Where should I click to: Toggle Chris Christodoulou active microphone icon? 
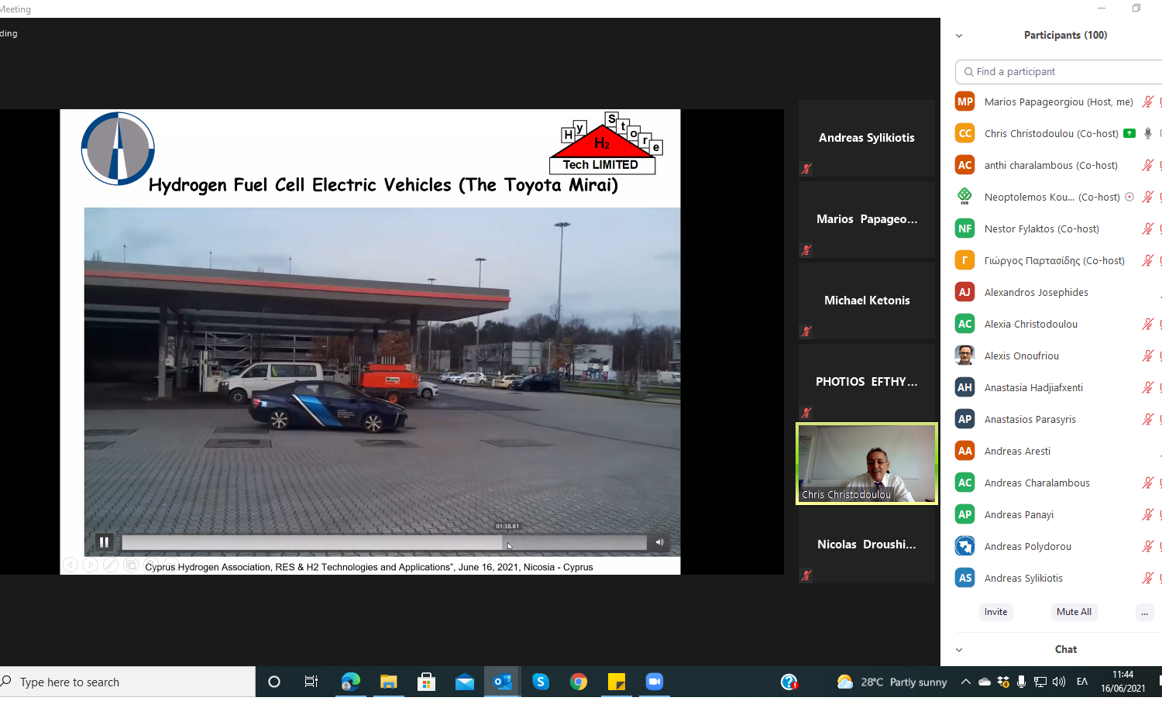1148,133
